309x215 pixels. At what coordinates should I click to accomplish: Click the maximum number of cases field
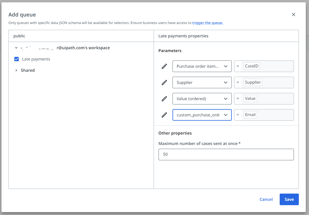[226, 155]
